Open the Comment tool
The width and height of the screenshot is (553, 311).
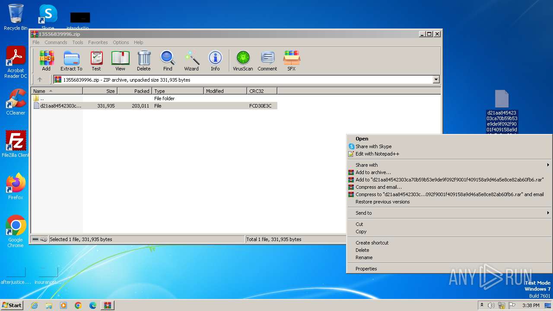[267, 60]
